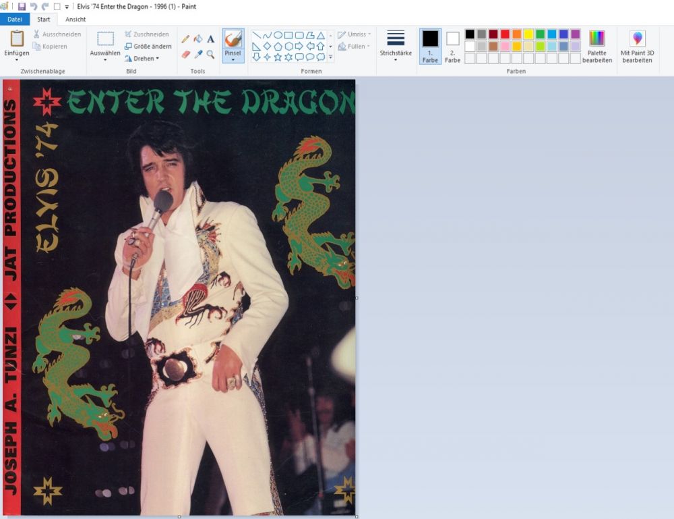Choose the Right arrow shape
The height and width of the screenshot is (519, 674).
[299, 46]
